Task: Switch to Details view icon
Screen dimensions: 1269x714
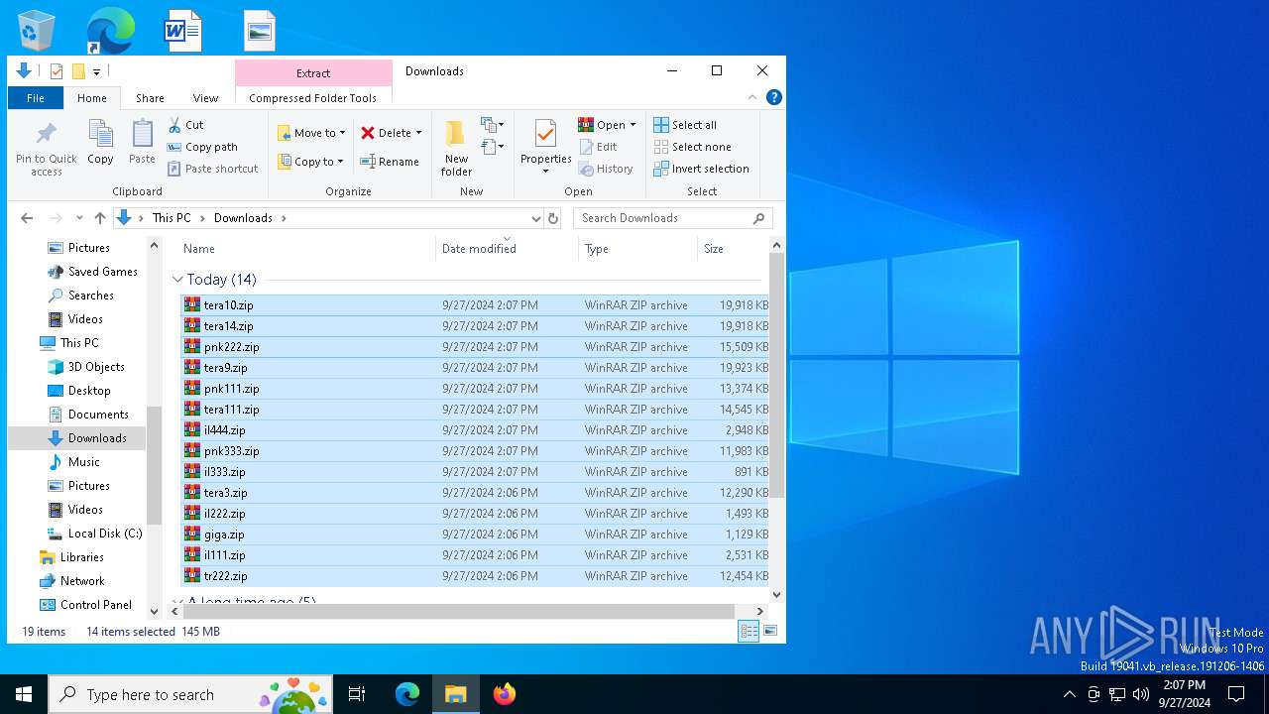Action: [749, 631]
